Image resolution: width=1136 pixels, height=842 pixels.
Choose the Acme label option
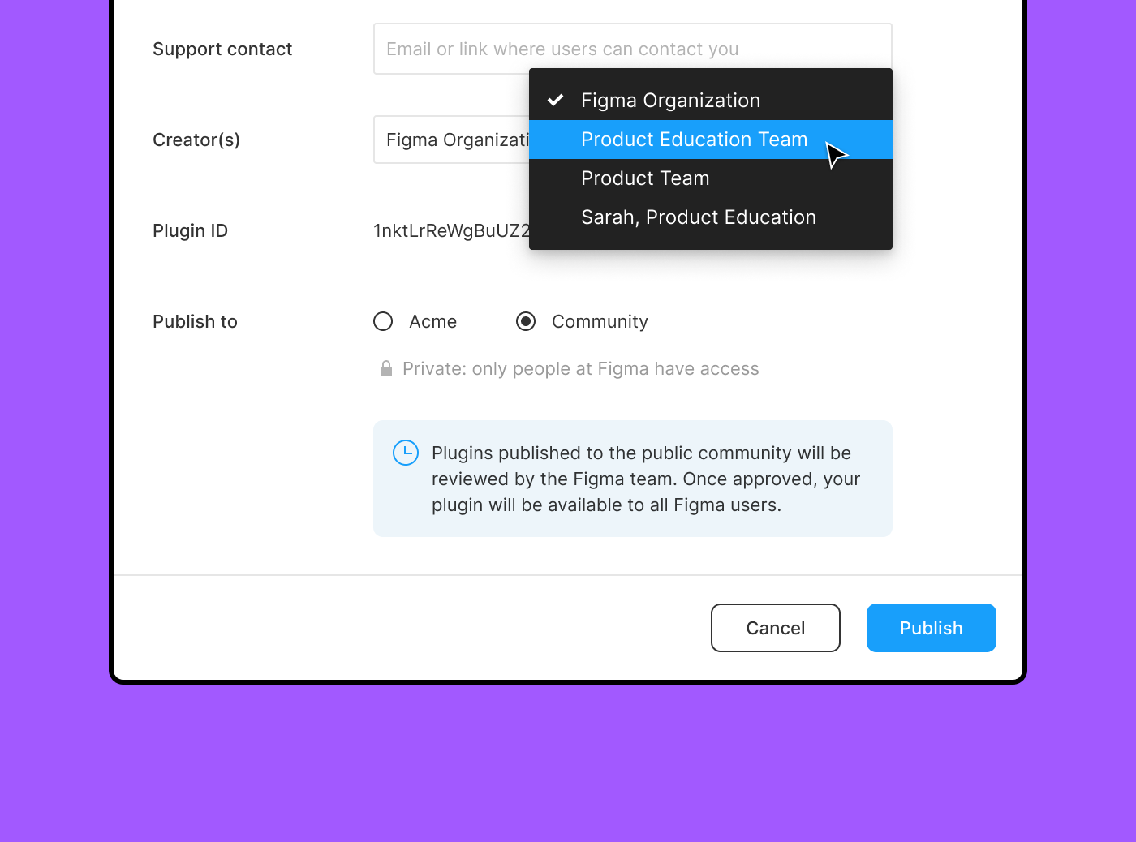pos(433,321)
